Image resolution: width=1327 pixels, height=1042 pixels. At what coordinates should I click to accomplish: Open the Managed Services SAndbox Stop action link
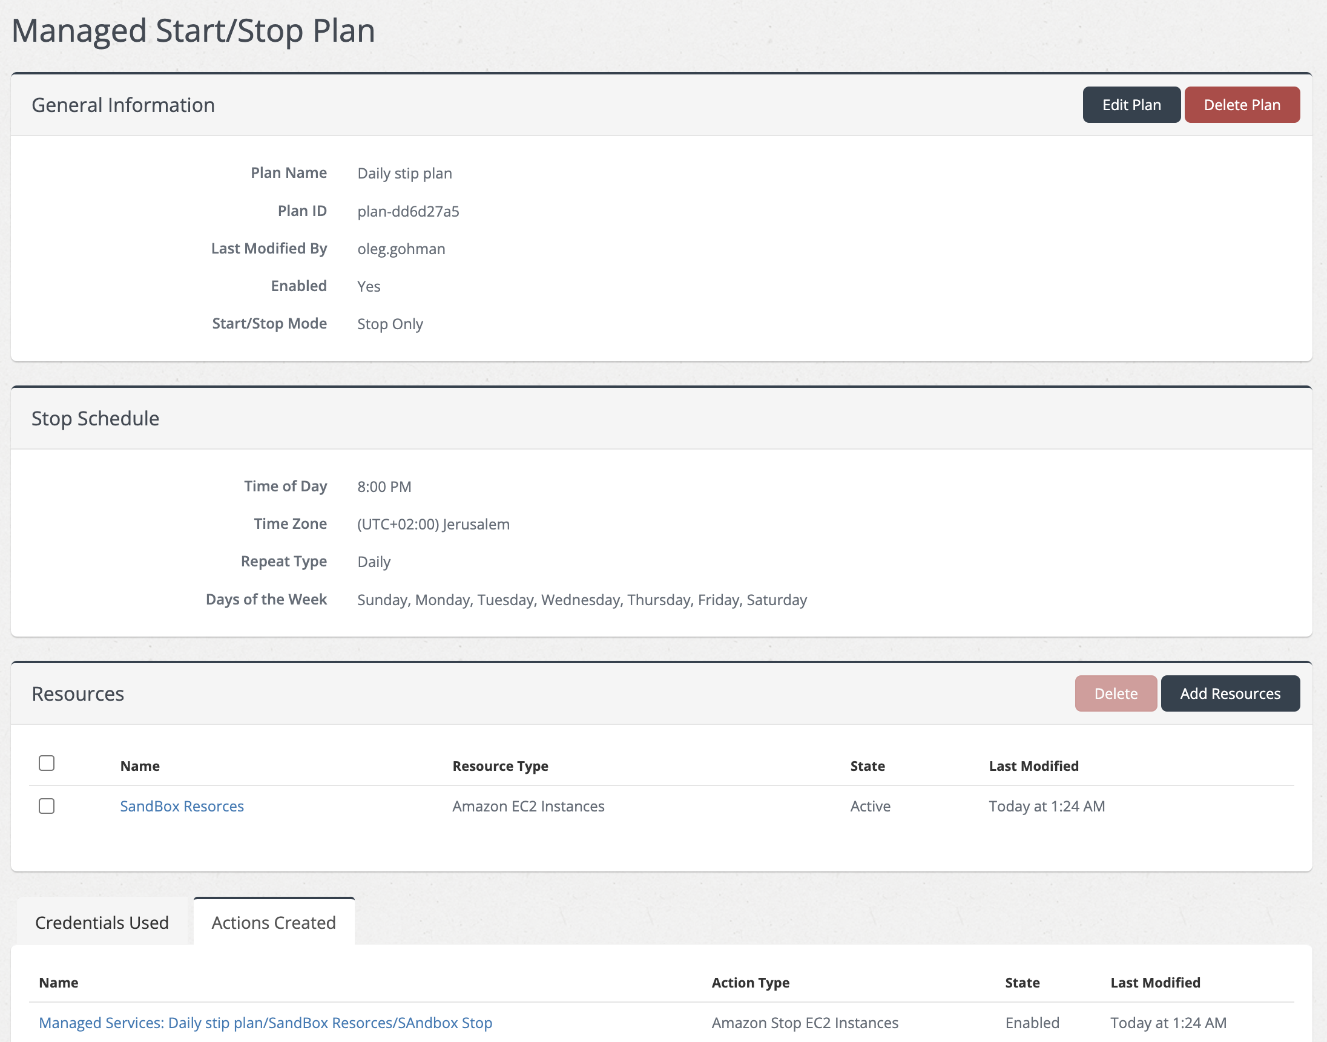(266, 1023)
